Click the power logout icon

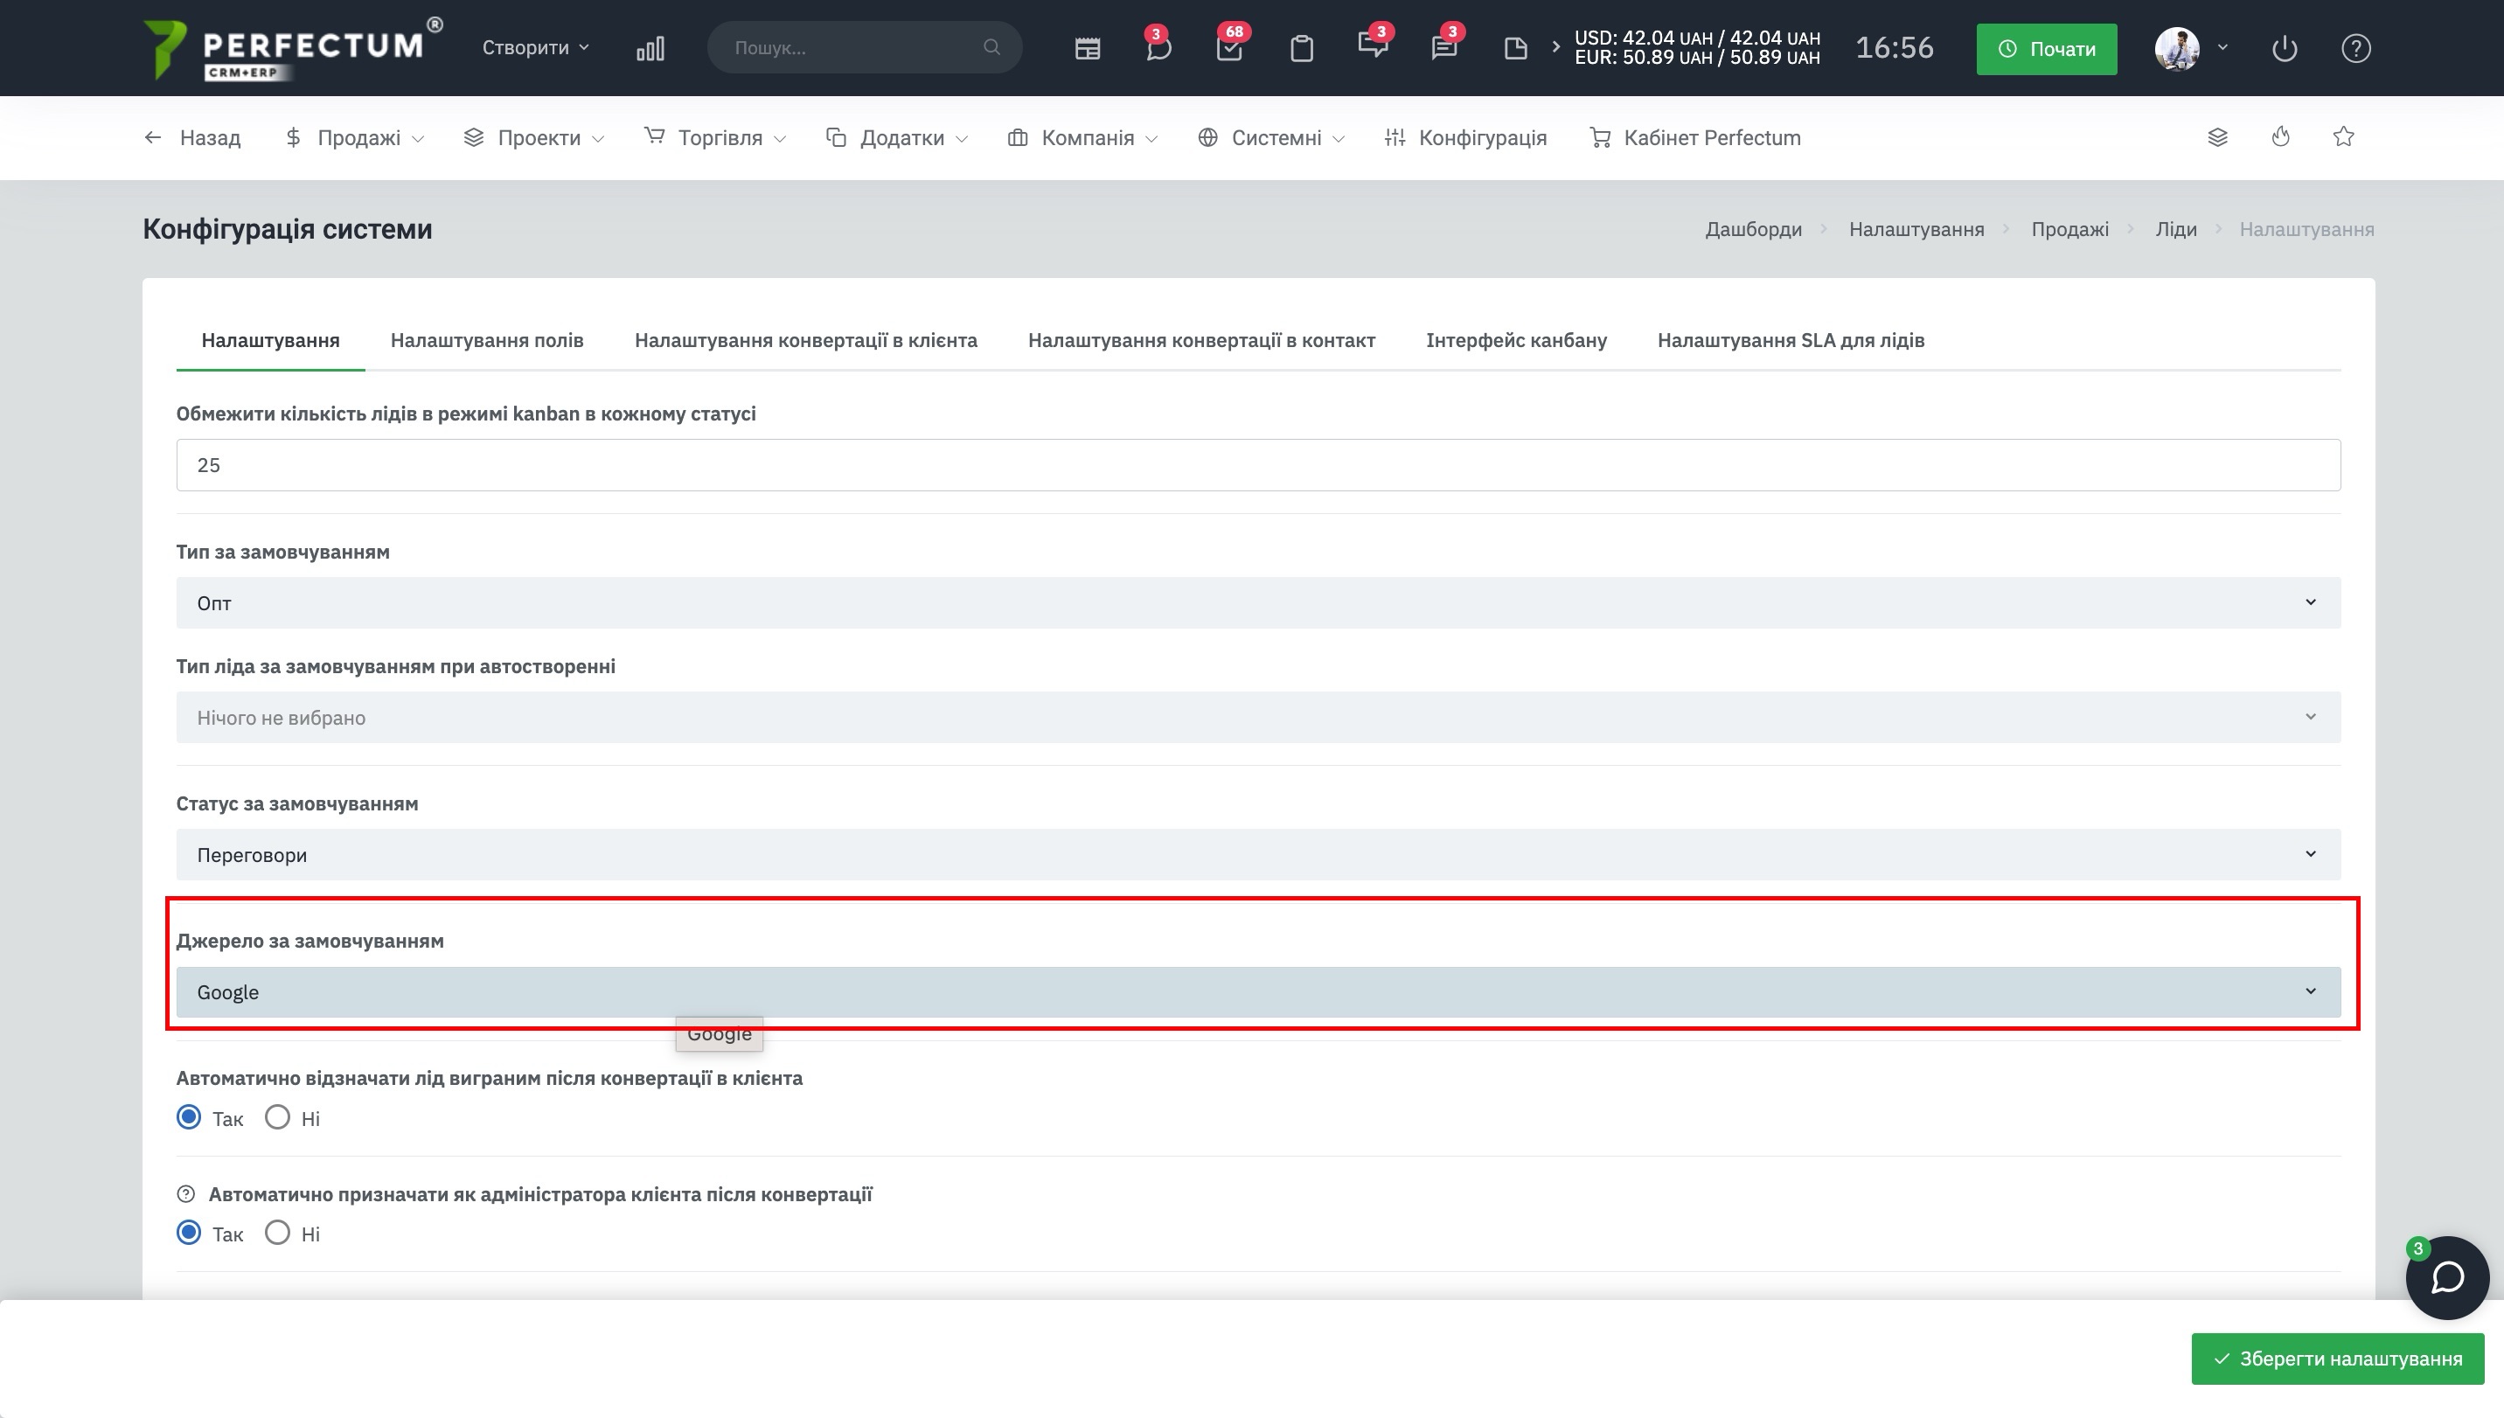point(2284,49)
